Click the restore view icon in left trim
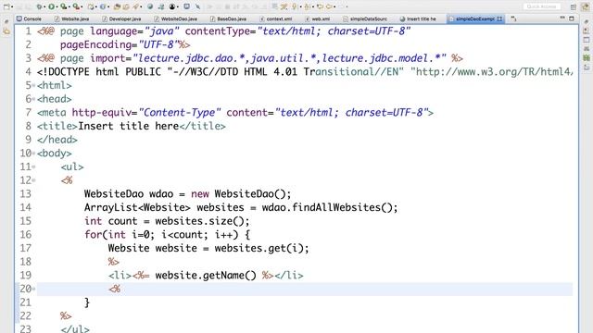 6,21
